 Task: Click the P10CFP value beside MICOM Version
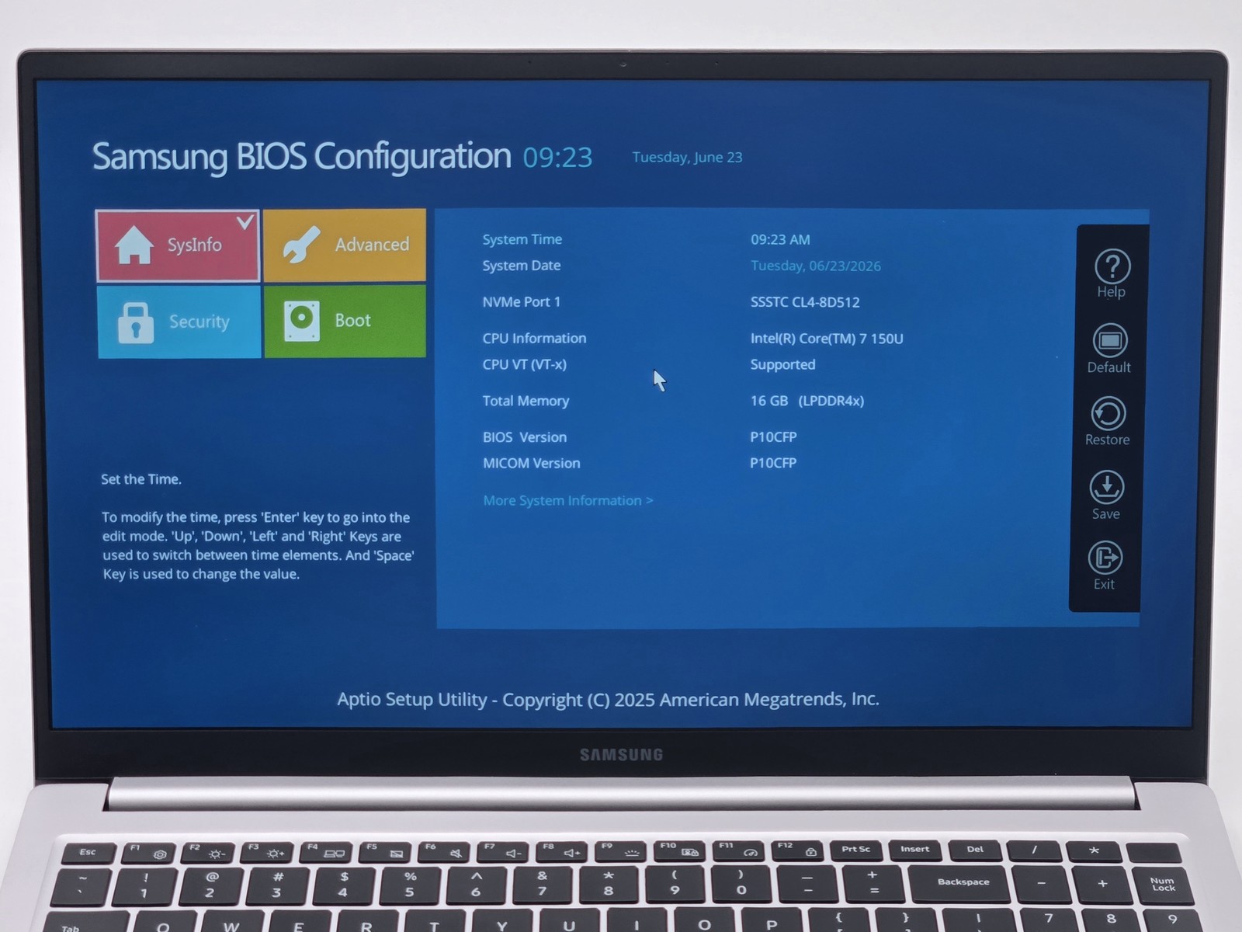coord(773,463)
